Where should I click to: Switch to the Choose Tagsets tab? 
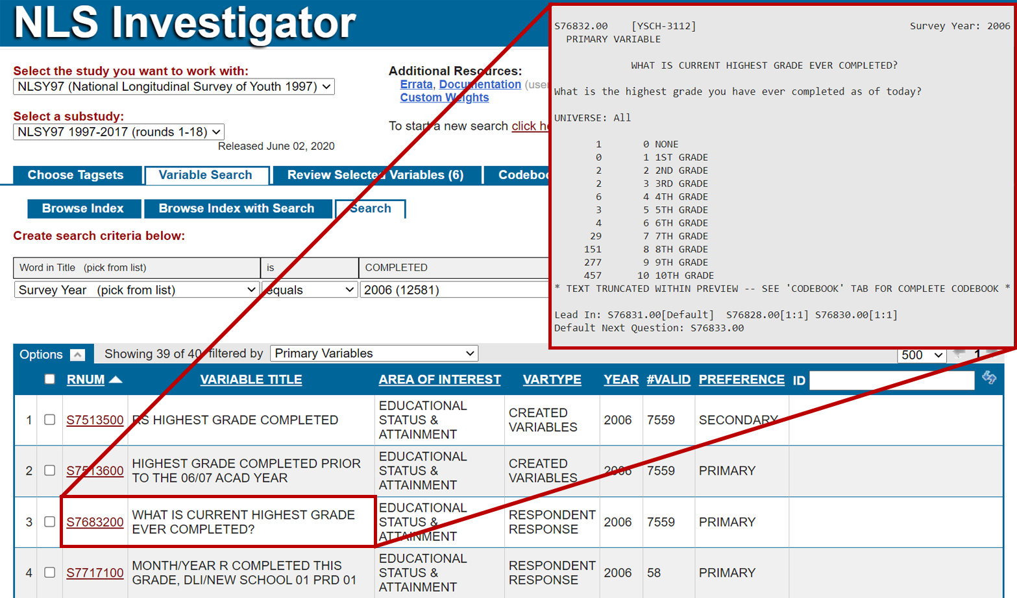pos(76,175)
